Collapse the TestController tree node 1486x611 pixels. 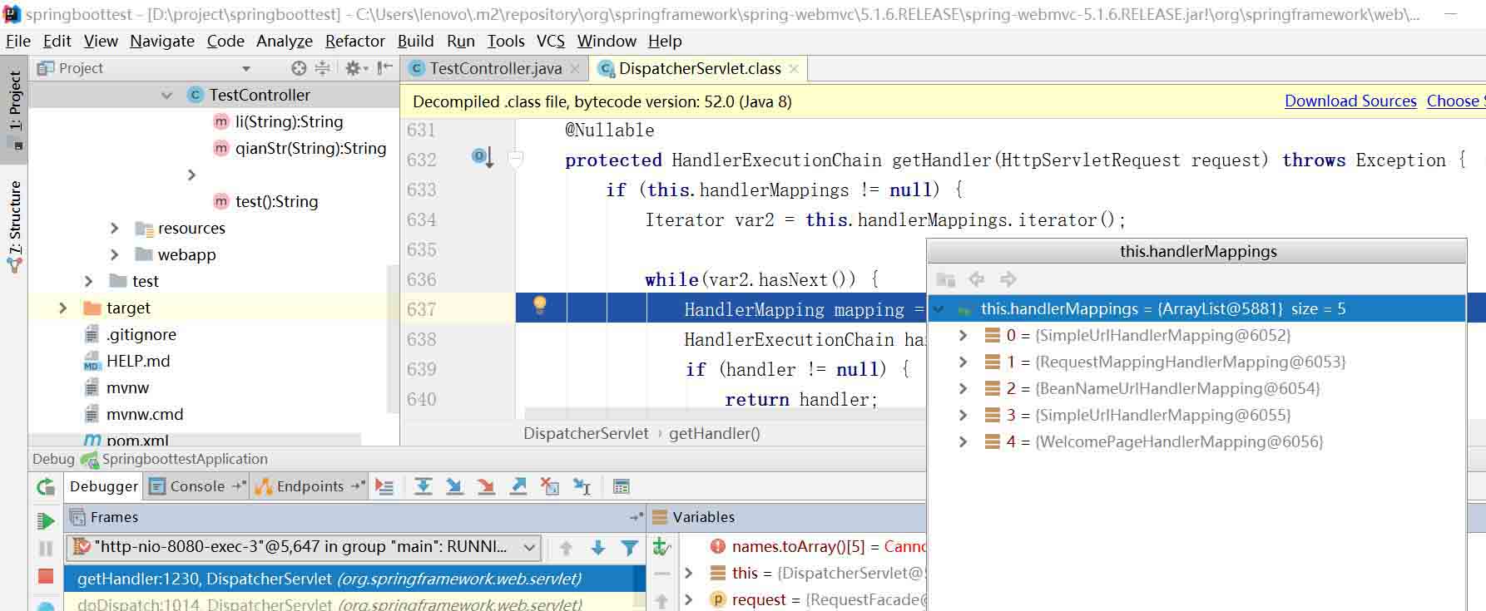pos(166,96)
